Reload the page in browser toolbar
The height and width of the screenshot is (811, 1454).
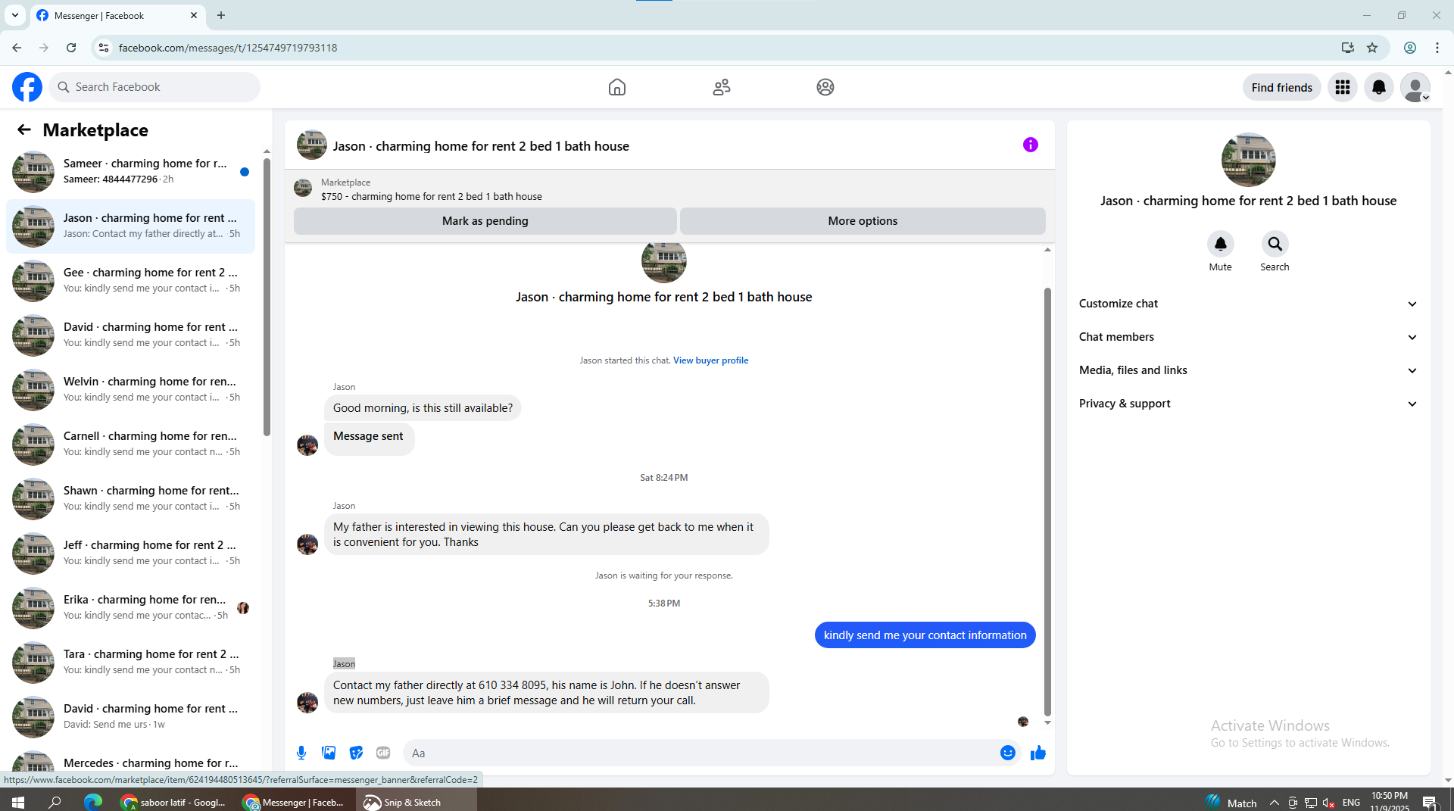coord(71,48)
